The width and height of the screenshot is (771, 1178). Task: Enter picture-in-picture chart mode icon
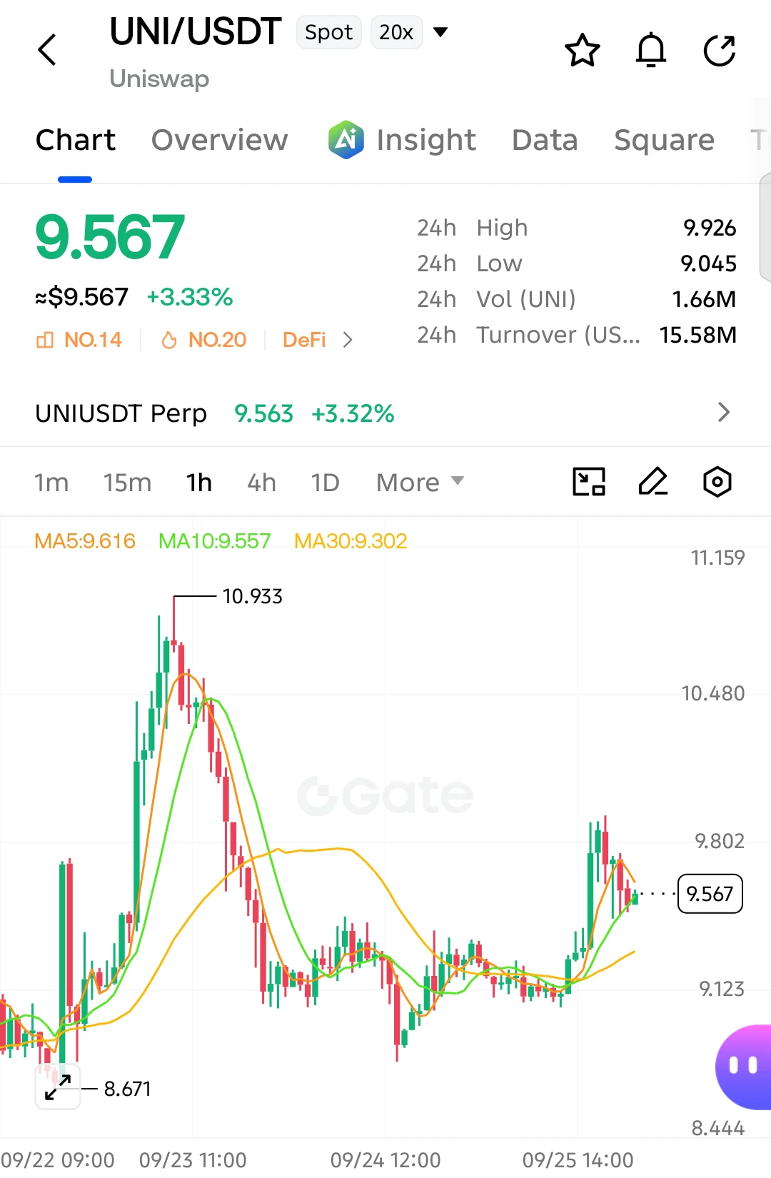point(589,482)
